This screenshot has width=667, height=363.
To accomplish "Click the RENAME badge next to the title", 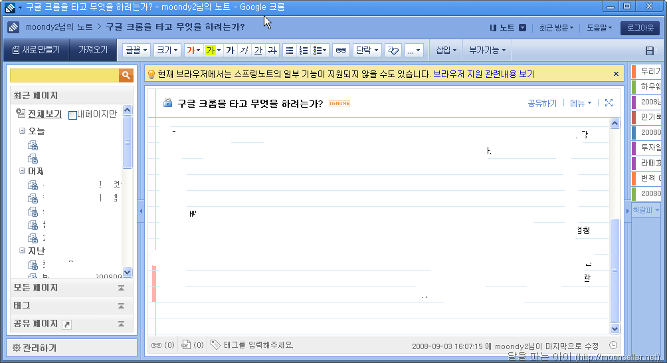I will click(339, 104).
